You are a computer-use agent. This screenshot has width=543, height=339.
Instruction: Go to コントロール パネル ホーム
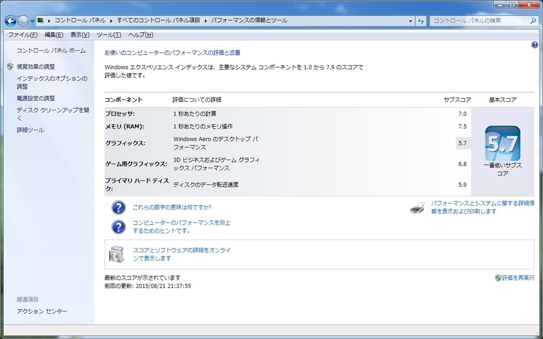coord(51,50)
